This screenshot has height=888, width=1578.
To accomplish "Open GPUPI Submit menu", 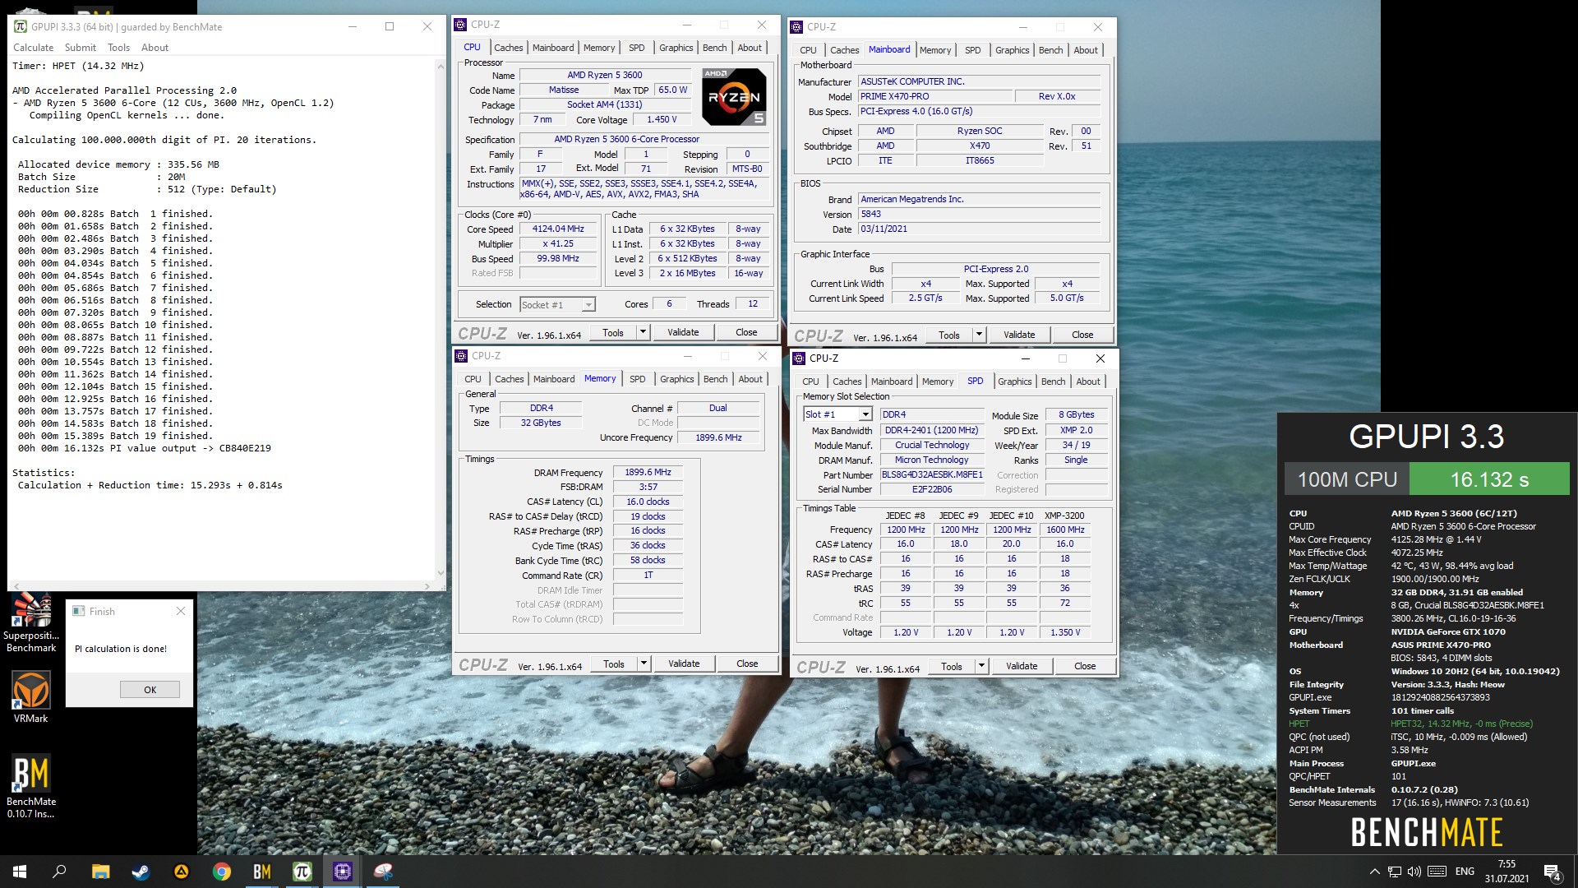I will click(81, 48).
